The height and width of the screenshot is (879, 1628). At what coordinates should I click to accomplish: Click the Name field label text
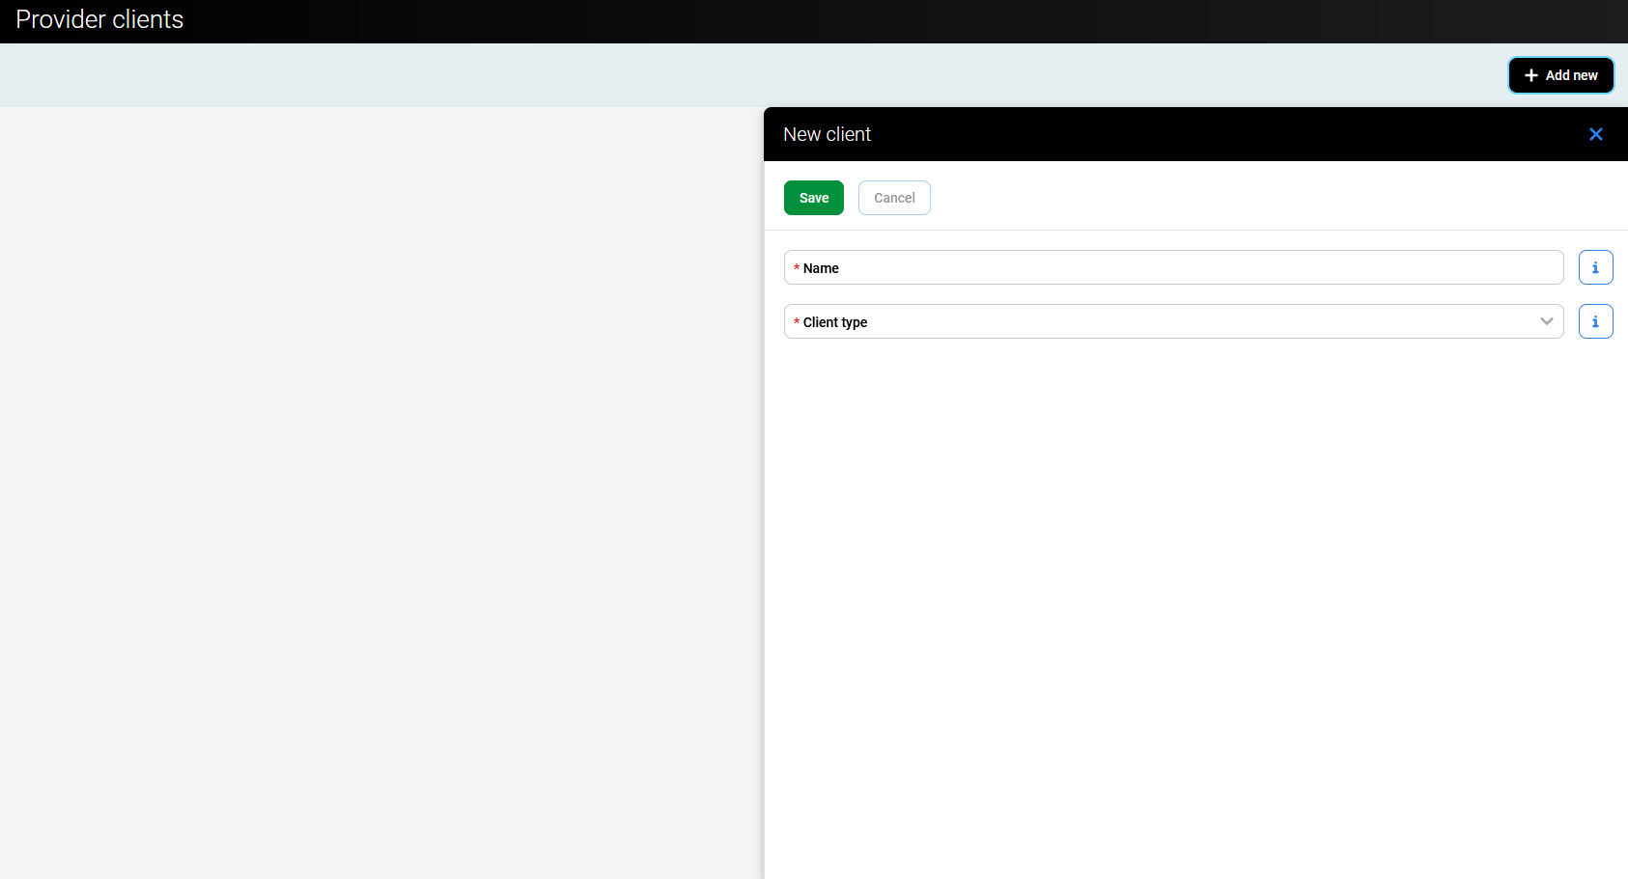click(821, 268)
